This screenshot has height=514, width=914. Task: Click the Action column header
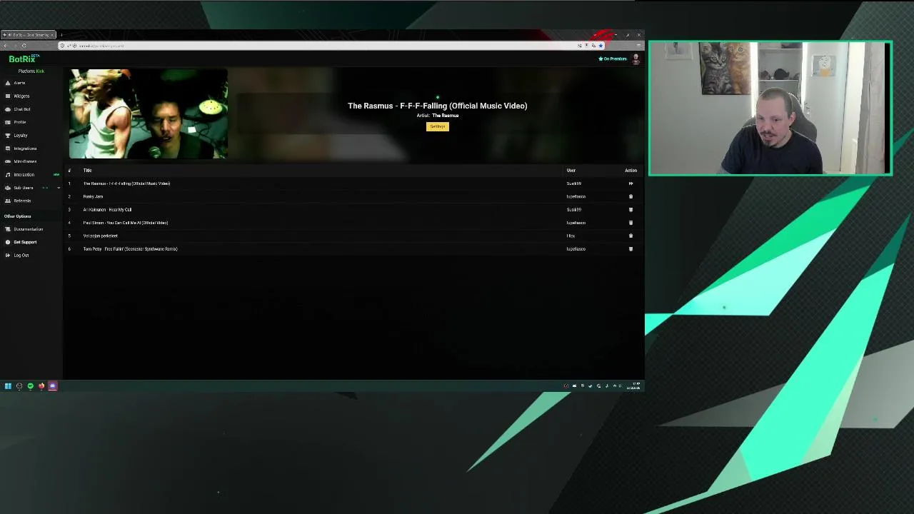(x=631, y=171)
